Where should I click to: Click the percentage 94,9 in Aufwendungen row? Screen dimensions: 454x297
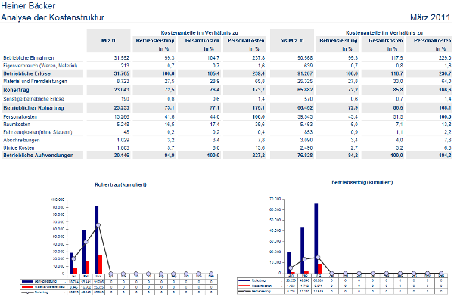169,156
